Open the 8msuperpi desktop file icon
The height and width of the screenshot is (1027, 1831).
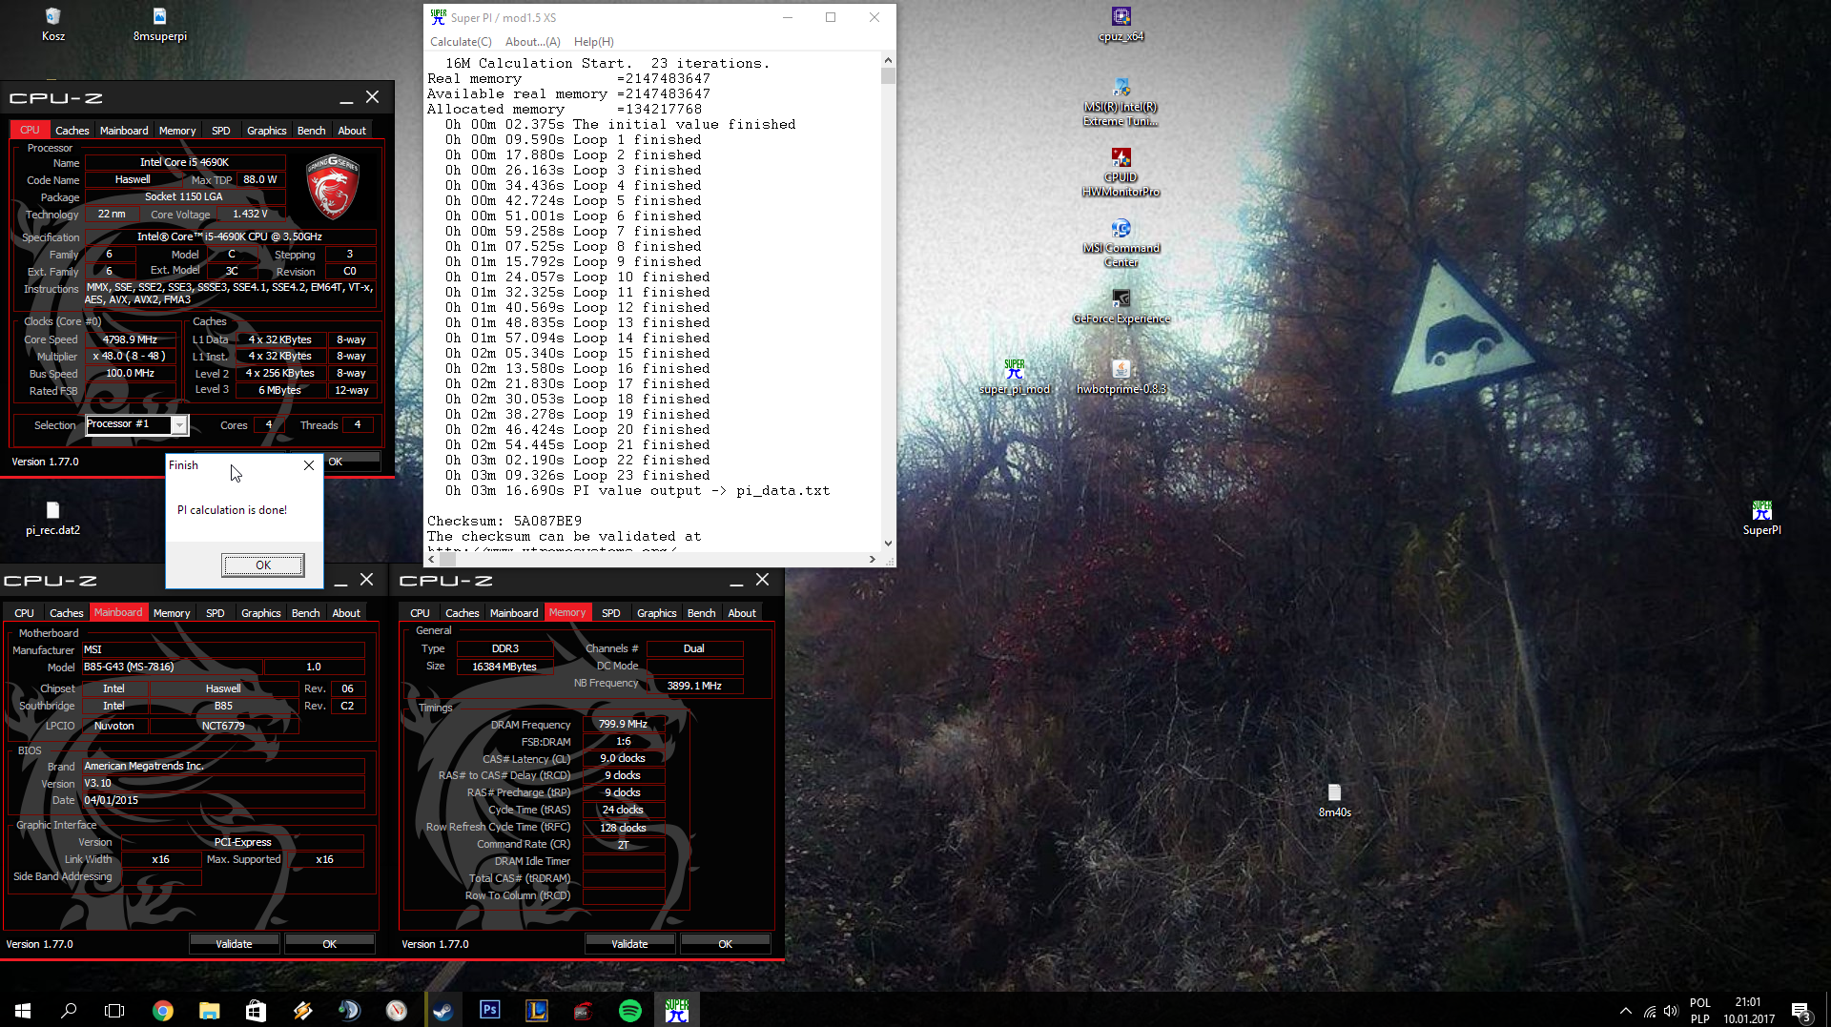[x=159, y=25]
